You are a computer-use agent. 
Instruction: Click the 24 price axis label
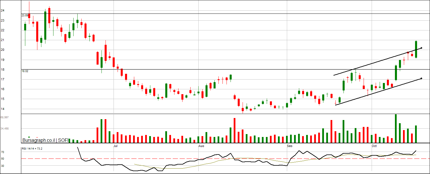2,10
